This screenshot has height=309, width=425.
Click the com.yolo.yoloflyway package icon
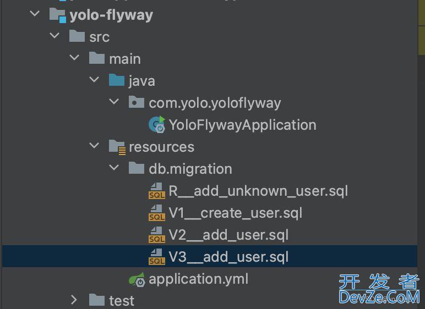coord(137,102)
